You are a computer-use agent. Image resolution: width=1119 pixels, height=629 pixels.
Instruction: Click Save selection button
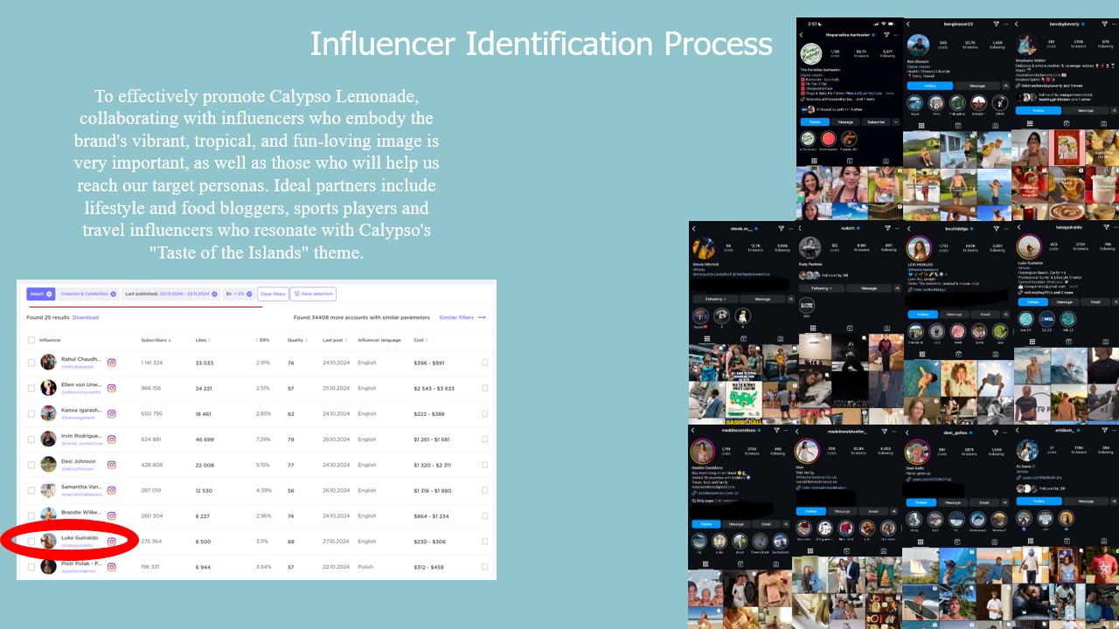pos(314,294)
